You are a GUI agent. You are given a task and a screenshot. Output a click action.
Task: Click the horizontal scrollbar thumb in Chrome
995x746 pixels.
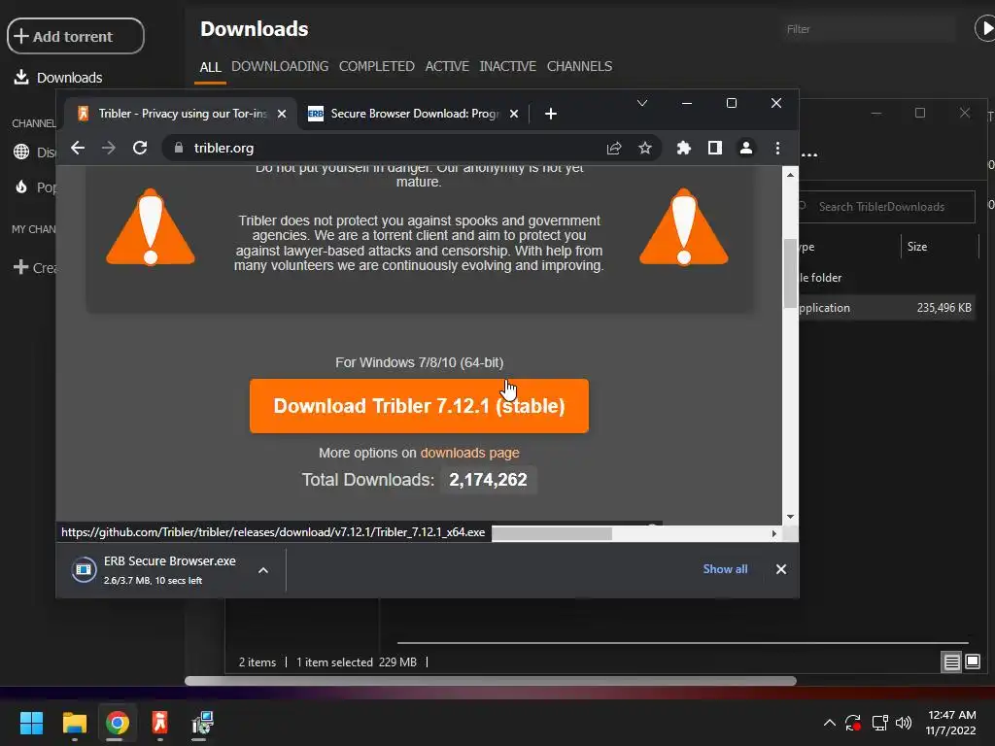(x=552, y=533)
